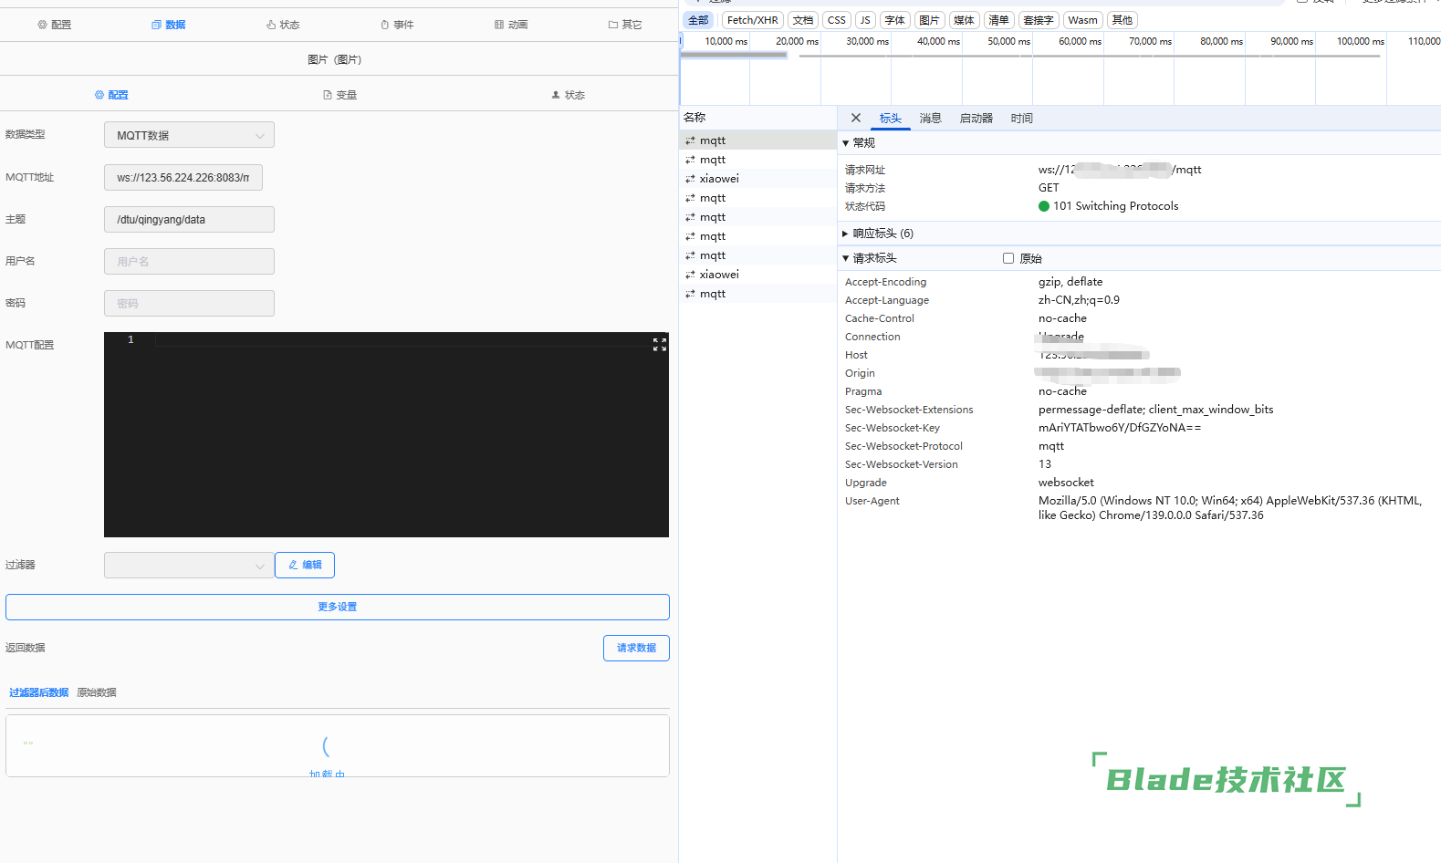Image resolution: width=1441 pixels, height=863 pixels.
Task: Filter network requests by 套接字
Action: tap(1038, 20)
